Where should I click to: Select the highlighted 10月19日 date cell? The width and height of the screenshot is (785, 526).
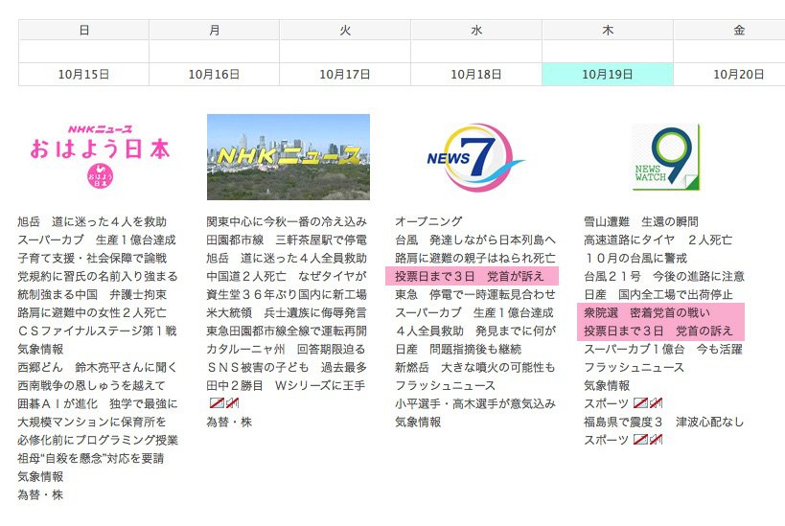[608, 75]
